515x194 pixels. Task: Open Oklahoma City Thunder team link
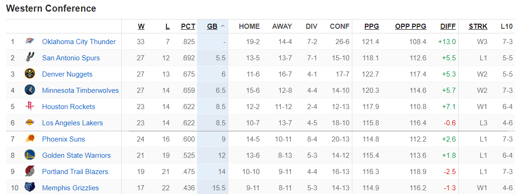[79, 42]
